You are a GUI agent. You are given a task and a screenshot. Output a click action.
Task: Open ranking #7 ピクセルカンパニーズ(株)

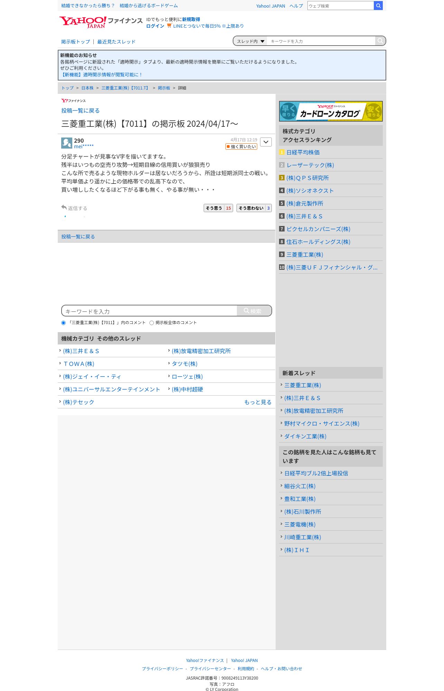click(x=318, y=229)
